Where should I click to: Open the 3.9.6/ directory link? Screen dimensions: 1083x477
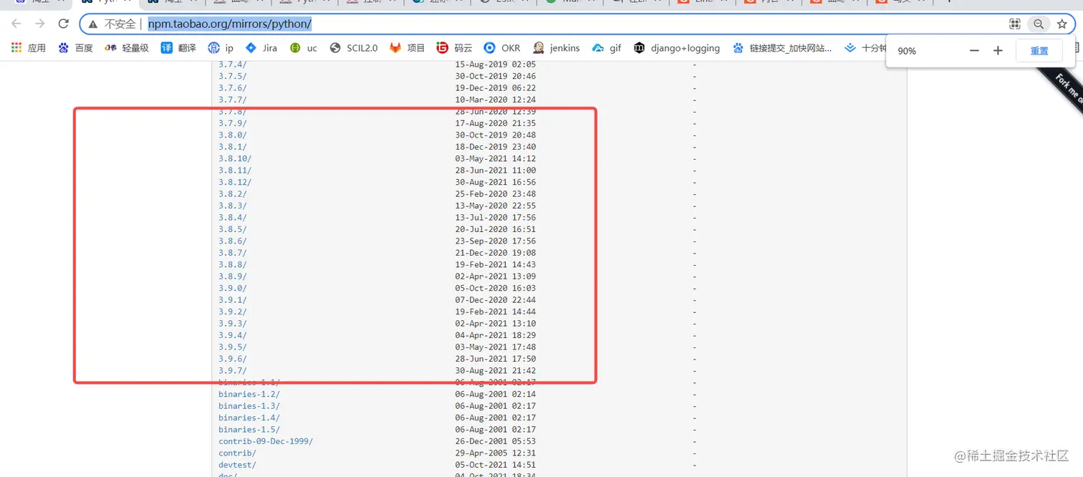(x=232, y=359)
